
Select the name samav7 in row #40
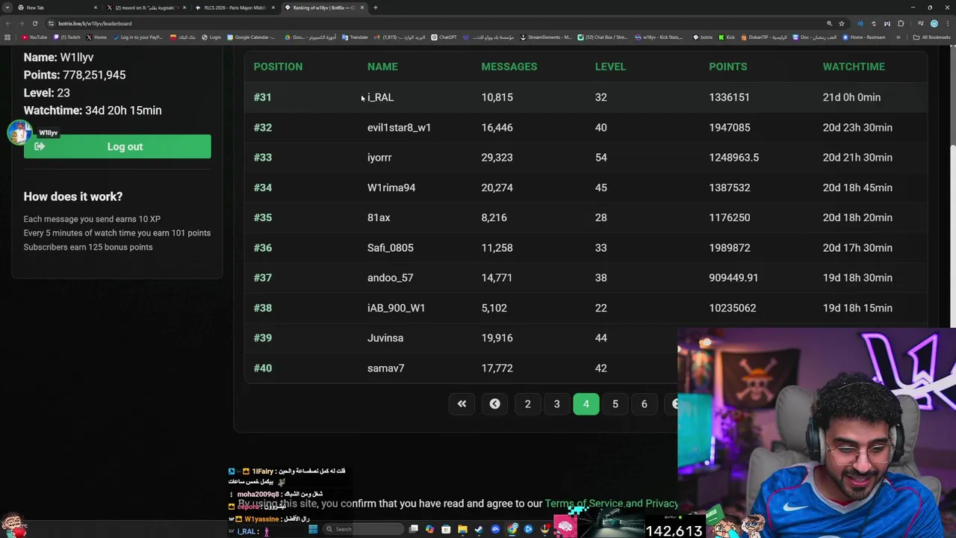pyautogui.click(x=385, y=368)
